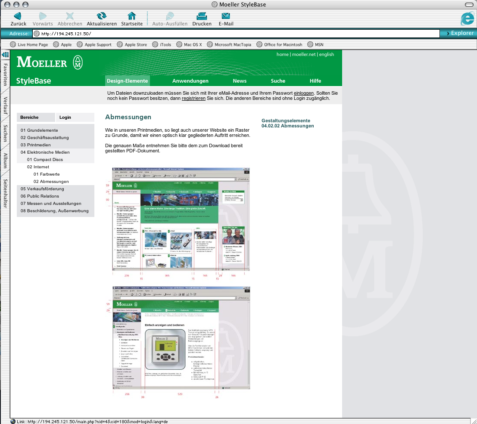Click the einloggen link
This screenshot has width=477, height=424.
pyautogui.click(x=304, y=93)
